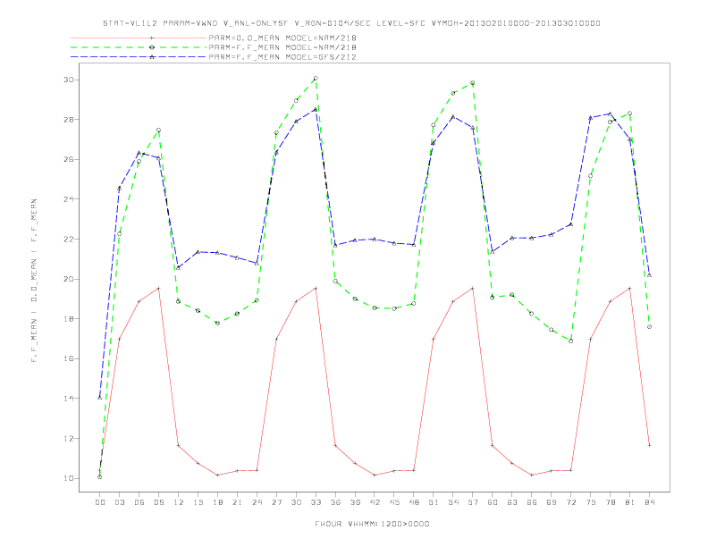Click red plus data point at hour 84
This screenshot has height=547, width=708.
(x=649, y=445)
